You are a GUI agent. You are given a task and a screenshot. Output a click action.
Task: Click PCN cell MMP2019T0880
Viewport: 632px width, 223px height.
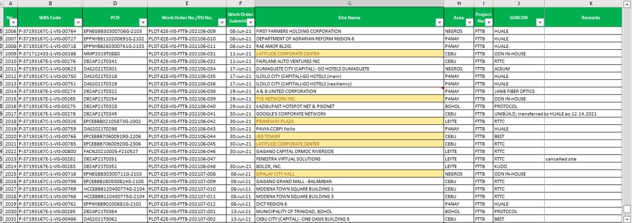point(115,53)
